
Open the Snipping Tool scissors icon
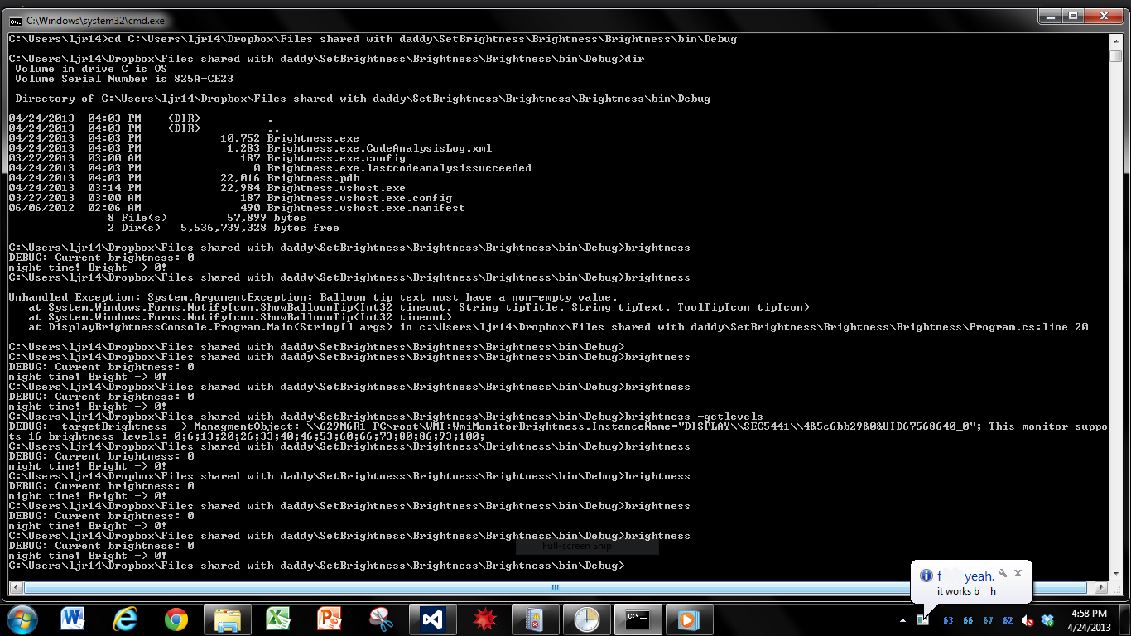(x=381, y=619)
